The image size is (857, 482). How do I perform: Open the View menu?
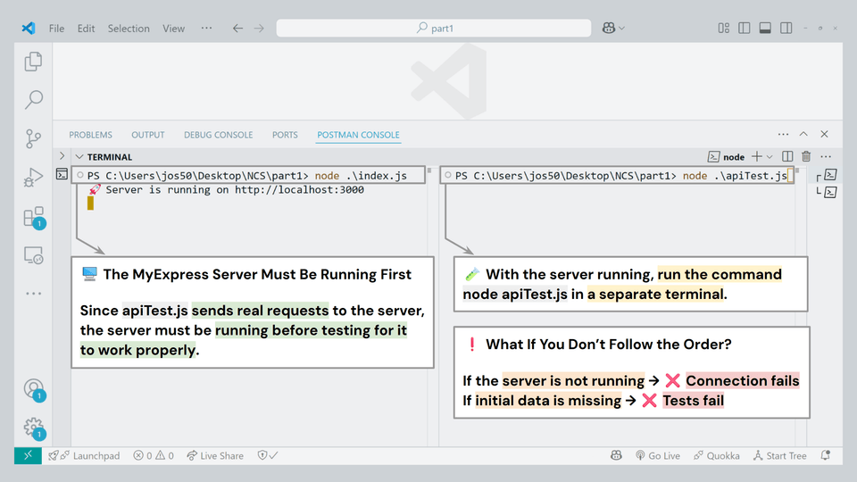[173, 29]
